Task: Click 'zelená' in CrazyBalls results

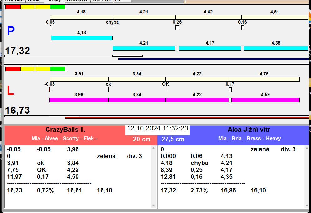Action: tap(106, 156)
